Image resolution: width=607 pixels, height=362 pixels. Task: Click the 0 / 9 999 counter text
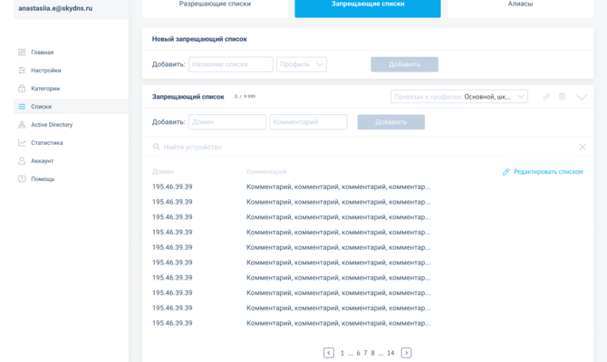[245, 97]
